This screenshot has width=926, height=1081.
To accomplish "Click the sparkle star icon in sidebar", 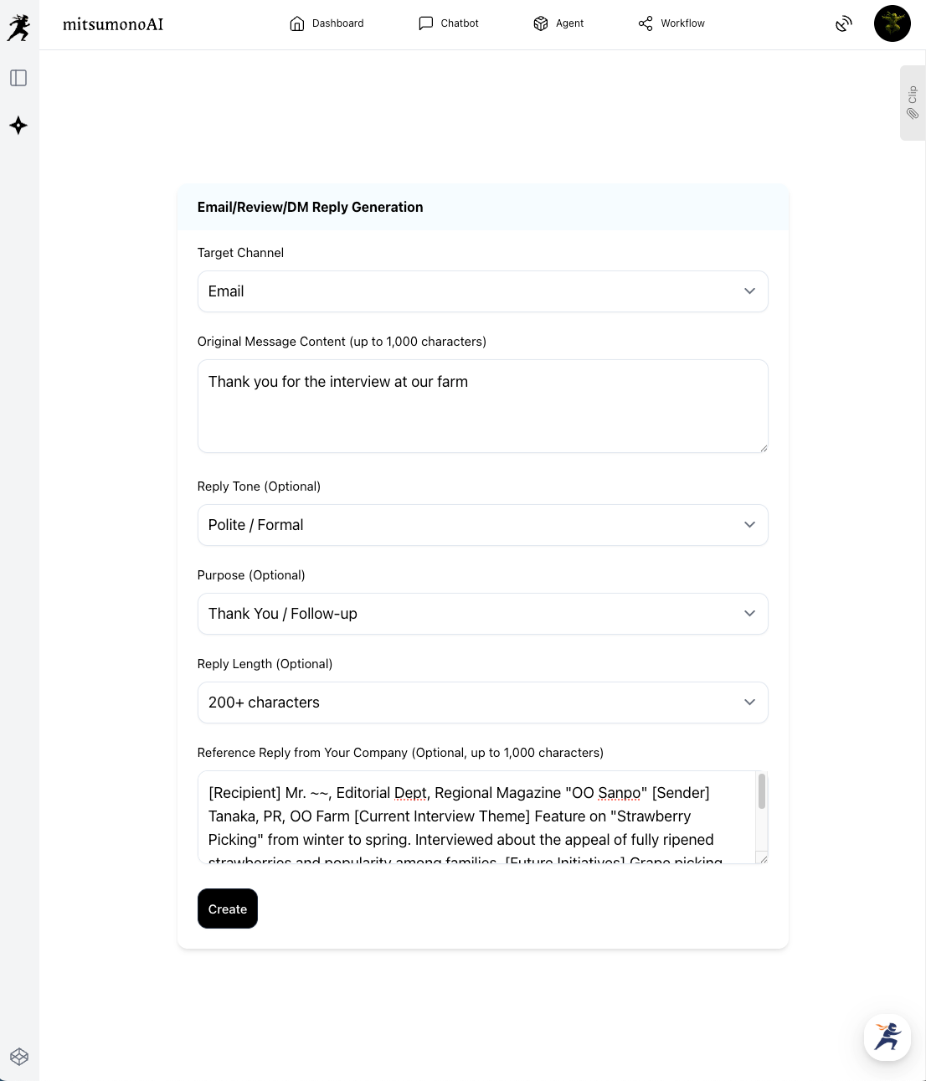I will [18, 126].
